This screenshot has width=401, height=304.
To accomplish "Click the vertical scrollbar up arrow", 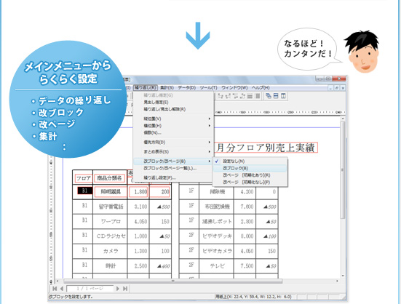I will pos(343,119).
